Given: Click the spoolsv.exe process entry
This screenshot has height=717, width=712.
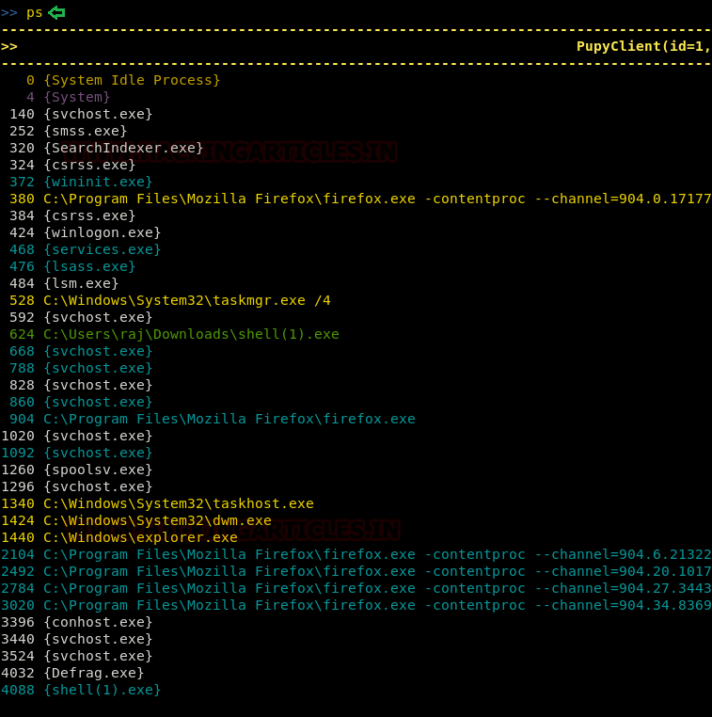Looking at the screenshot, I should click(x=98, y=470).
